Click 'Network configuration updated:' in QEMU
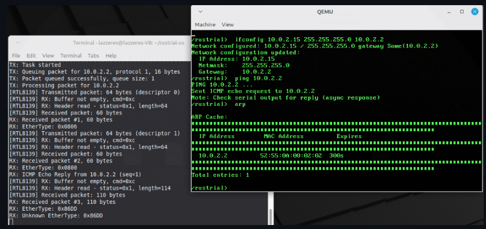 coord(246,53)
